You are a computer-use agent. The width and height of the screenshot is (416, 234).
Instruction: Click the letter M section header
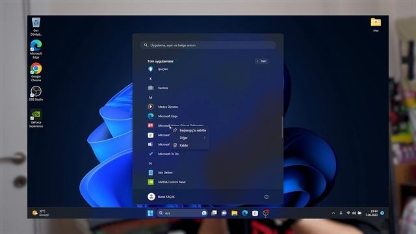click(150, 97)
